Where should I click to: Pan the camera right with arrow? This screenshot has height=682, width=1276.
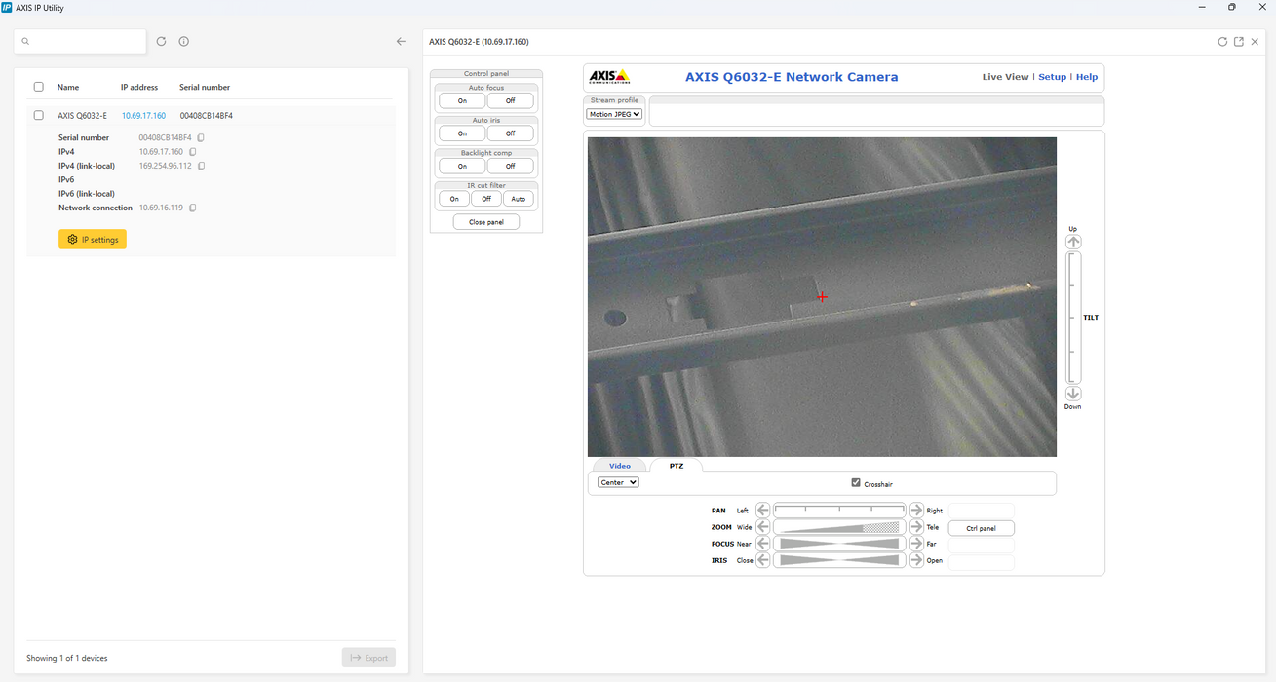[x=916, y=510]
